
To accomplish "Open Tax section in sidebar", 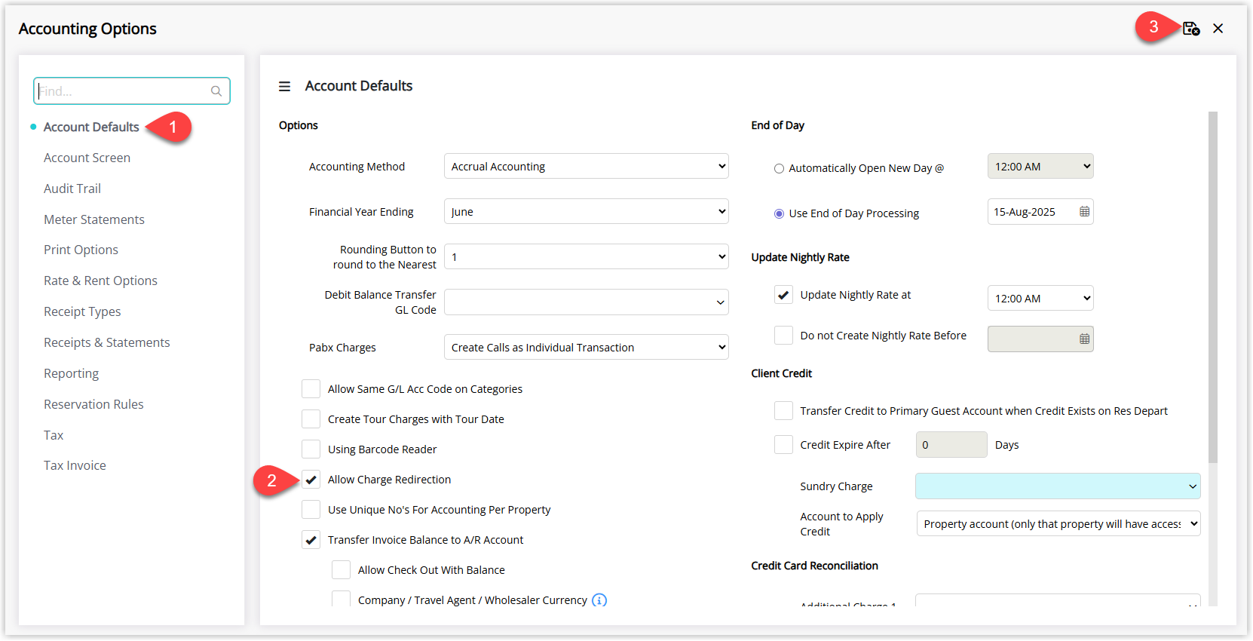I will 54,435.
